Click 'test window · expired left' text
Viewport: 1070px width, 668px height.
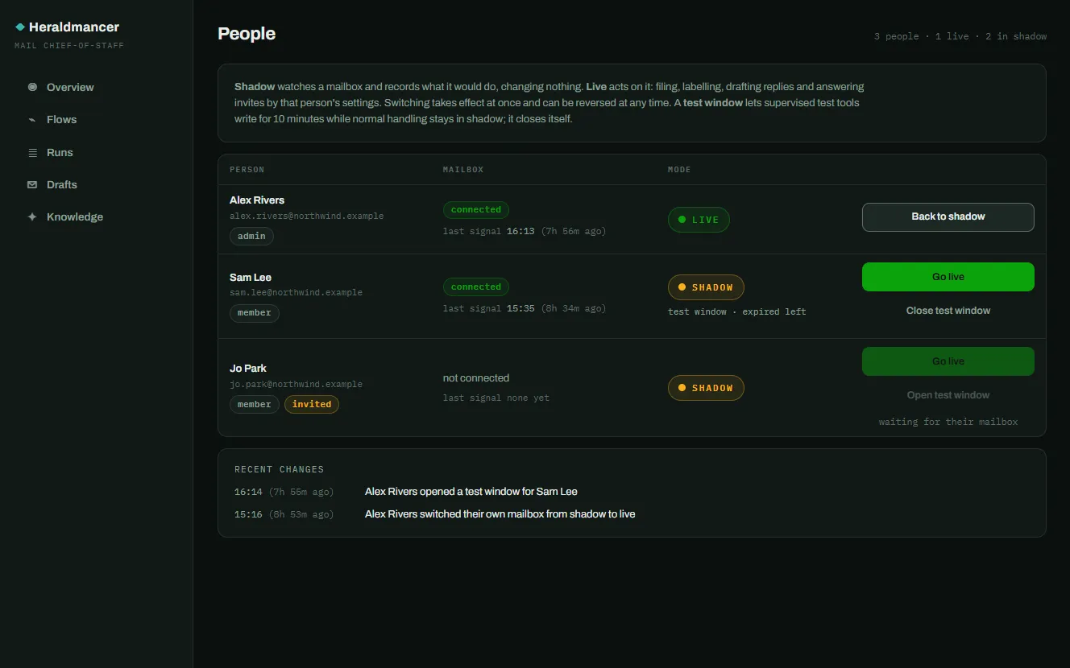coord(737,311)
